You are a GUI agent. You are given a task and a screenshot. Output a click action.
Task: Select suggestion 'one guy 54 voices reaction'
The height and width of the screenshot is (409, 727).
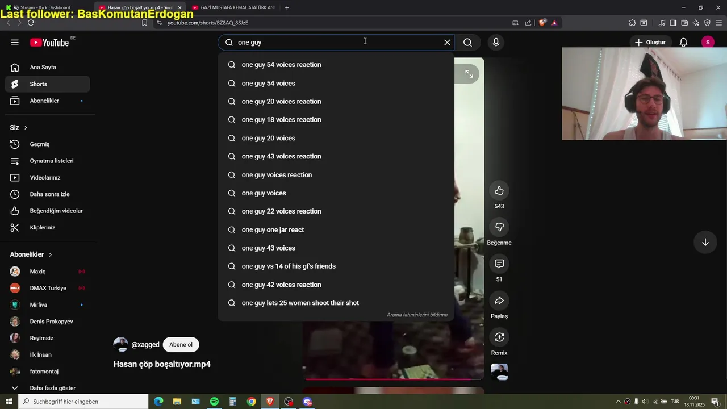click(x=336, y=65)
